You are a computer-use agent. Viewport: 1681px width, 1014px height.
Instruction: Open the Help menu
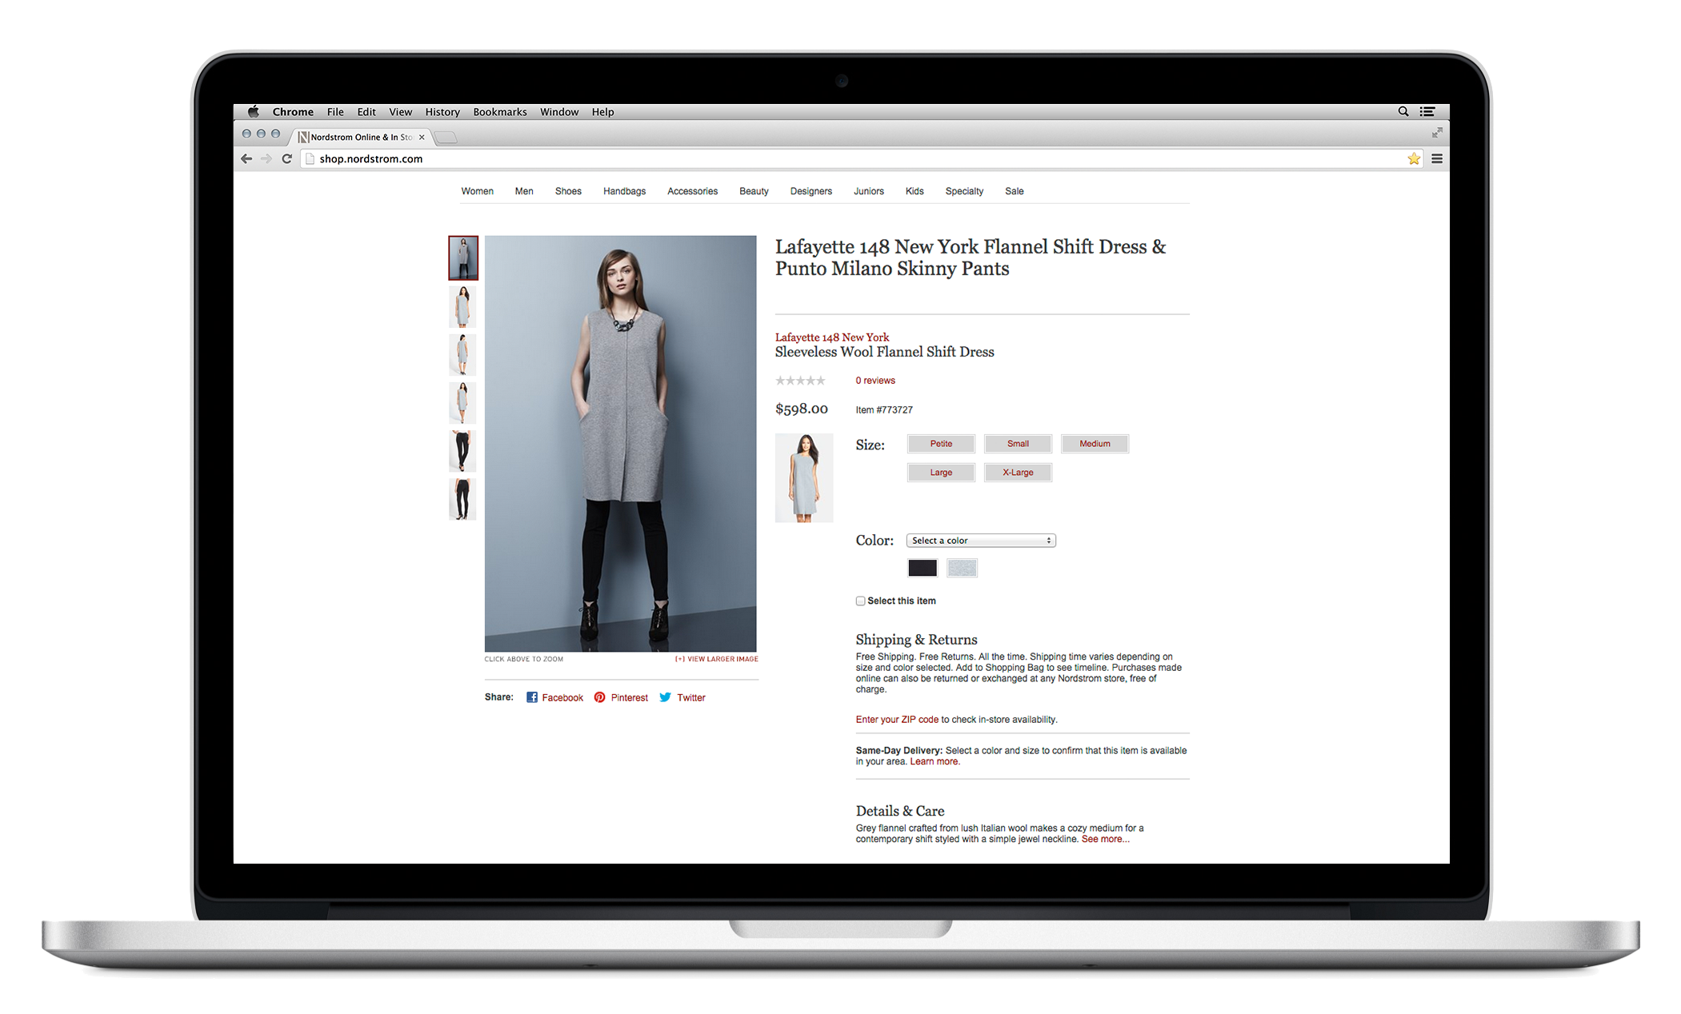click(602, 112)
